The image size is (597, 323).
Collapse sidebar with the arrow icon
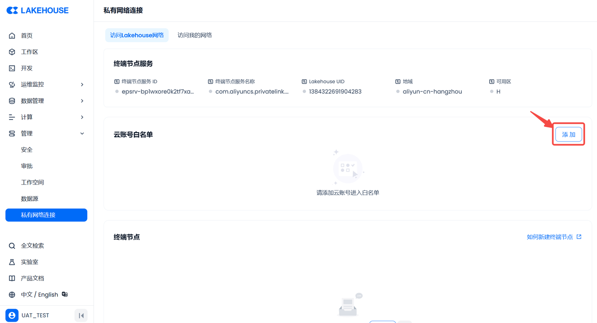click(x=81, y=316)
